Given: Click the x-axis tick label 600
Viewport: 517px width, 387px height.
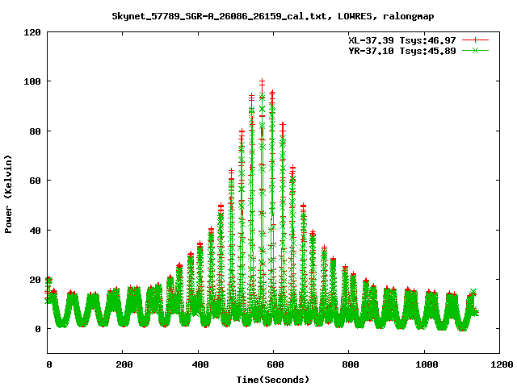Looking at the screenshot, I should 275,364.
